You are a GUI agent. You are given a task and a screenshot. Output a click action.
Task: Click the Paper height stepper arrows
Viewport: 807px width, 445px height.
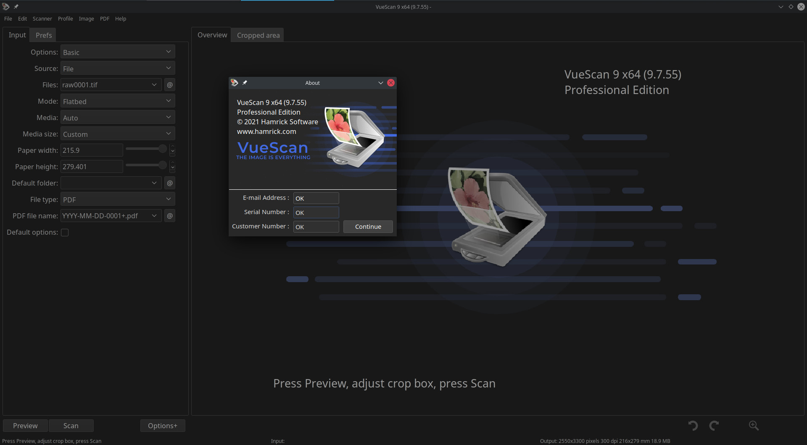[x=172, y=166]
